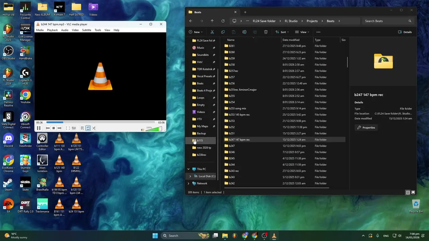429x241 pixels.
Task: Open OBS Studio desktop icon
Action: pos(8,54)
